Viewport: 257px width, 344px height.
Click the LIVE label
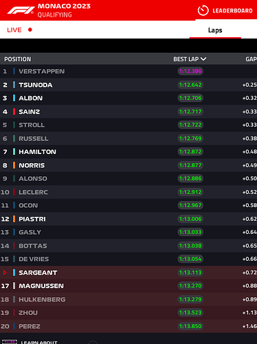pos(14,30)
